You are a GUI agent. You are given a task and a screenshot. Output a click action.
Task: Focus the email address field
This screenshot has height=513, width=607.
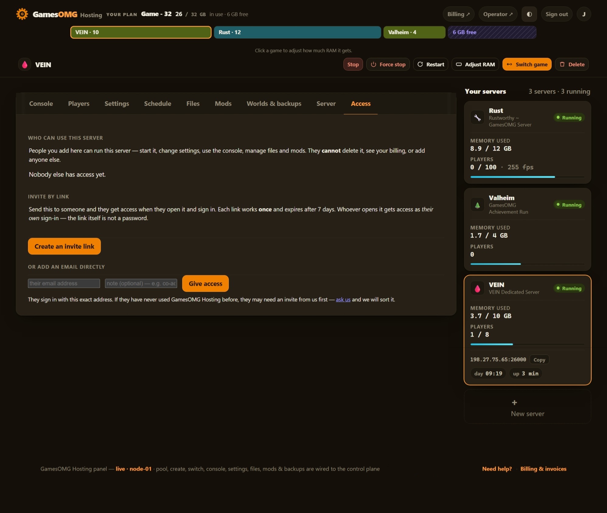pyautogui.click(x=64, y=283)
